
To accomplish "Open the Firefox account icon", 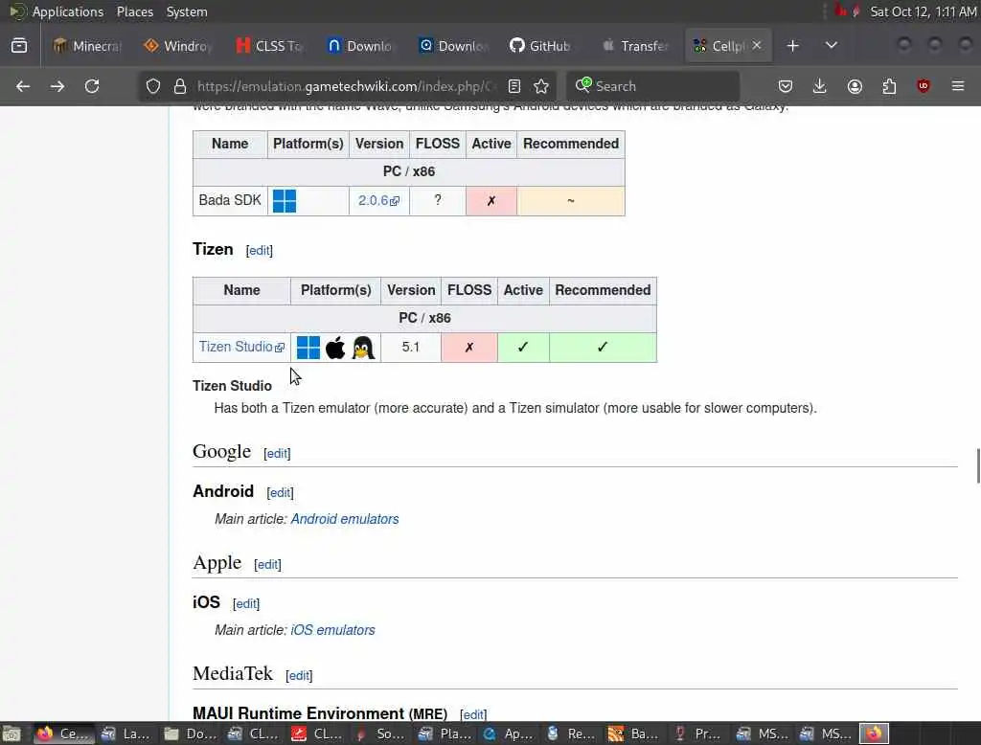I will (x=855, y=86).
